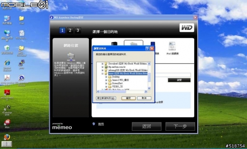Select the VIDEO_TS folder
The height and width of the screenshot is (149, 247).
pyautogui.click(x=117, y=87)
